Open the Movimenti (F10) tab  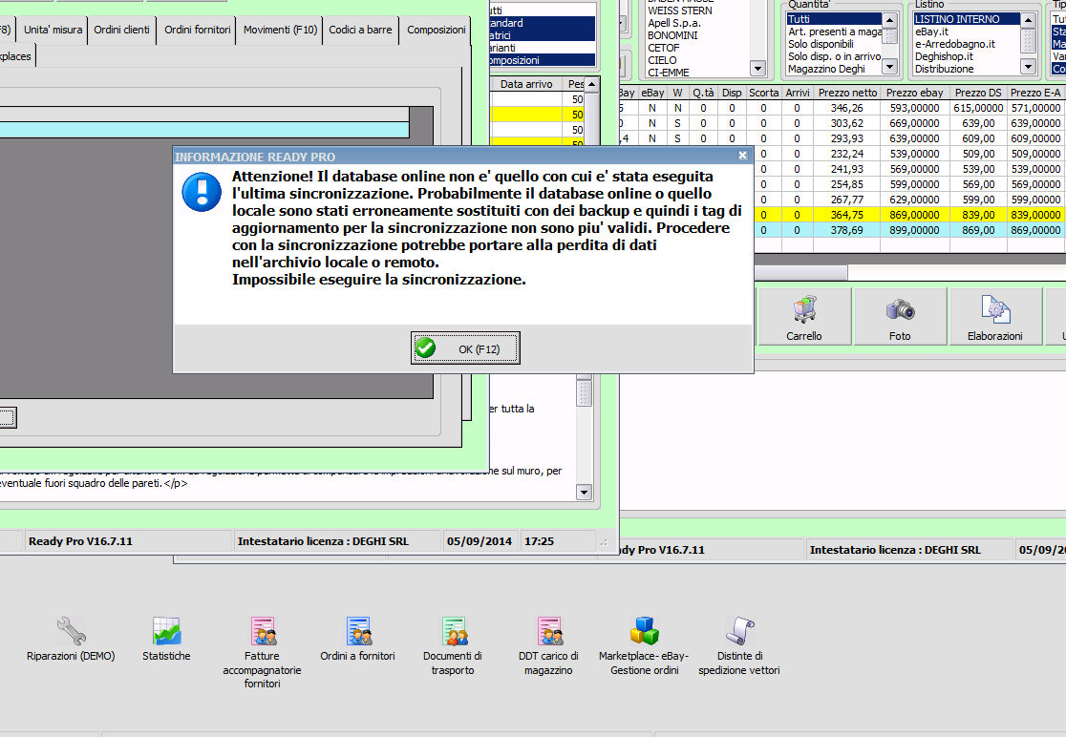pyautogui.click(x=279, y=30)
